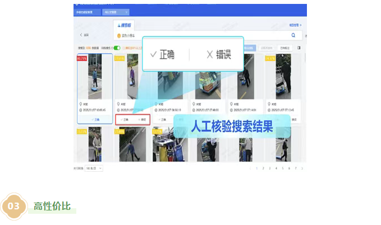
Task: Click the location pin on the 08:50:19 card
Action: click(156, 104)
